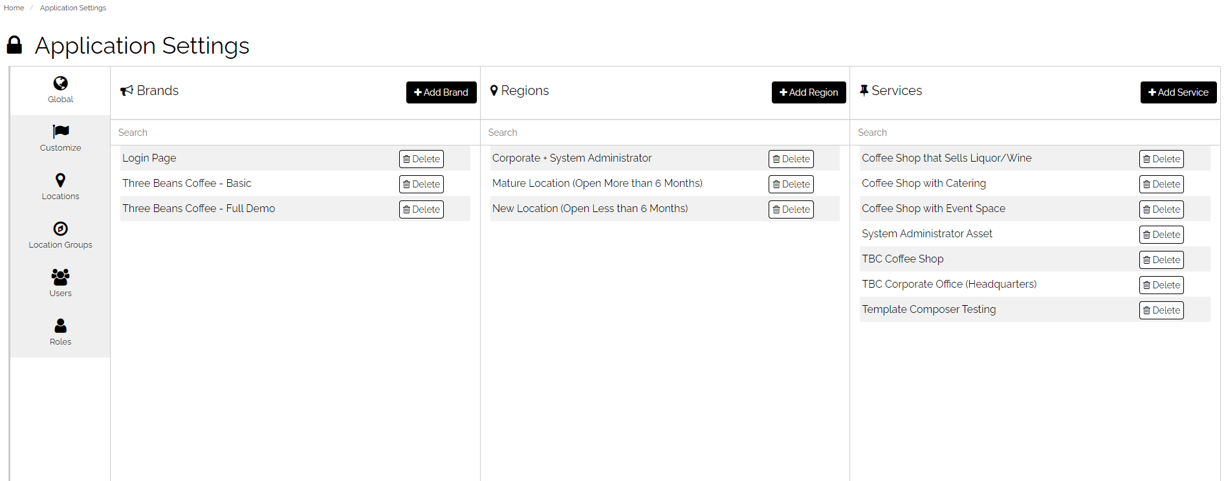Open the Roles person icon
Viewport: 1226px width, 481px height.
[60, 326]
